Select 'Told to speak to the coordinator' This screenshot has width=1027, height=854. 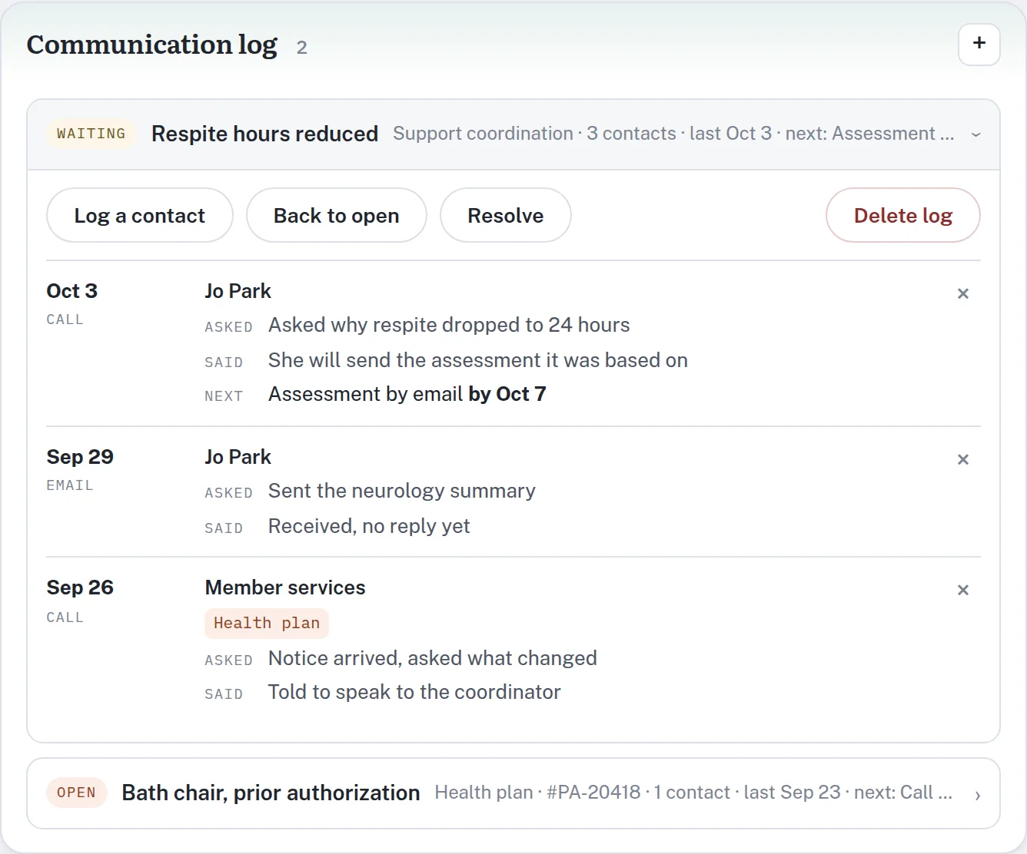[414, 692]
